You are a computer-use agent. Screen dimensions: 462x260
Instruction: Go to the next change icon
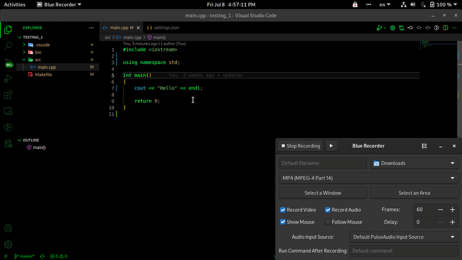[428, 28]
